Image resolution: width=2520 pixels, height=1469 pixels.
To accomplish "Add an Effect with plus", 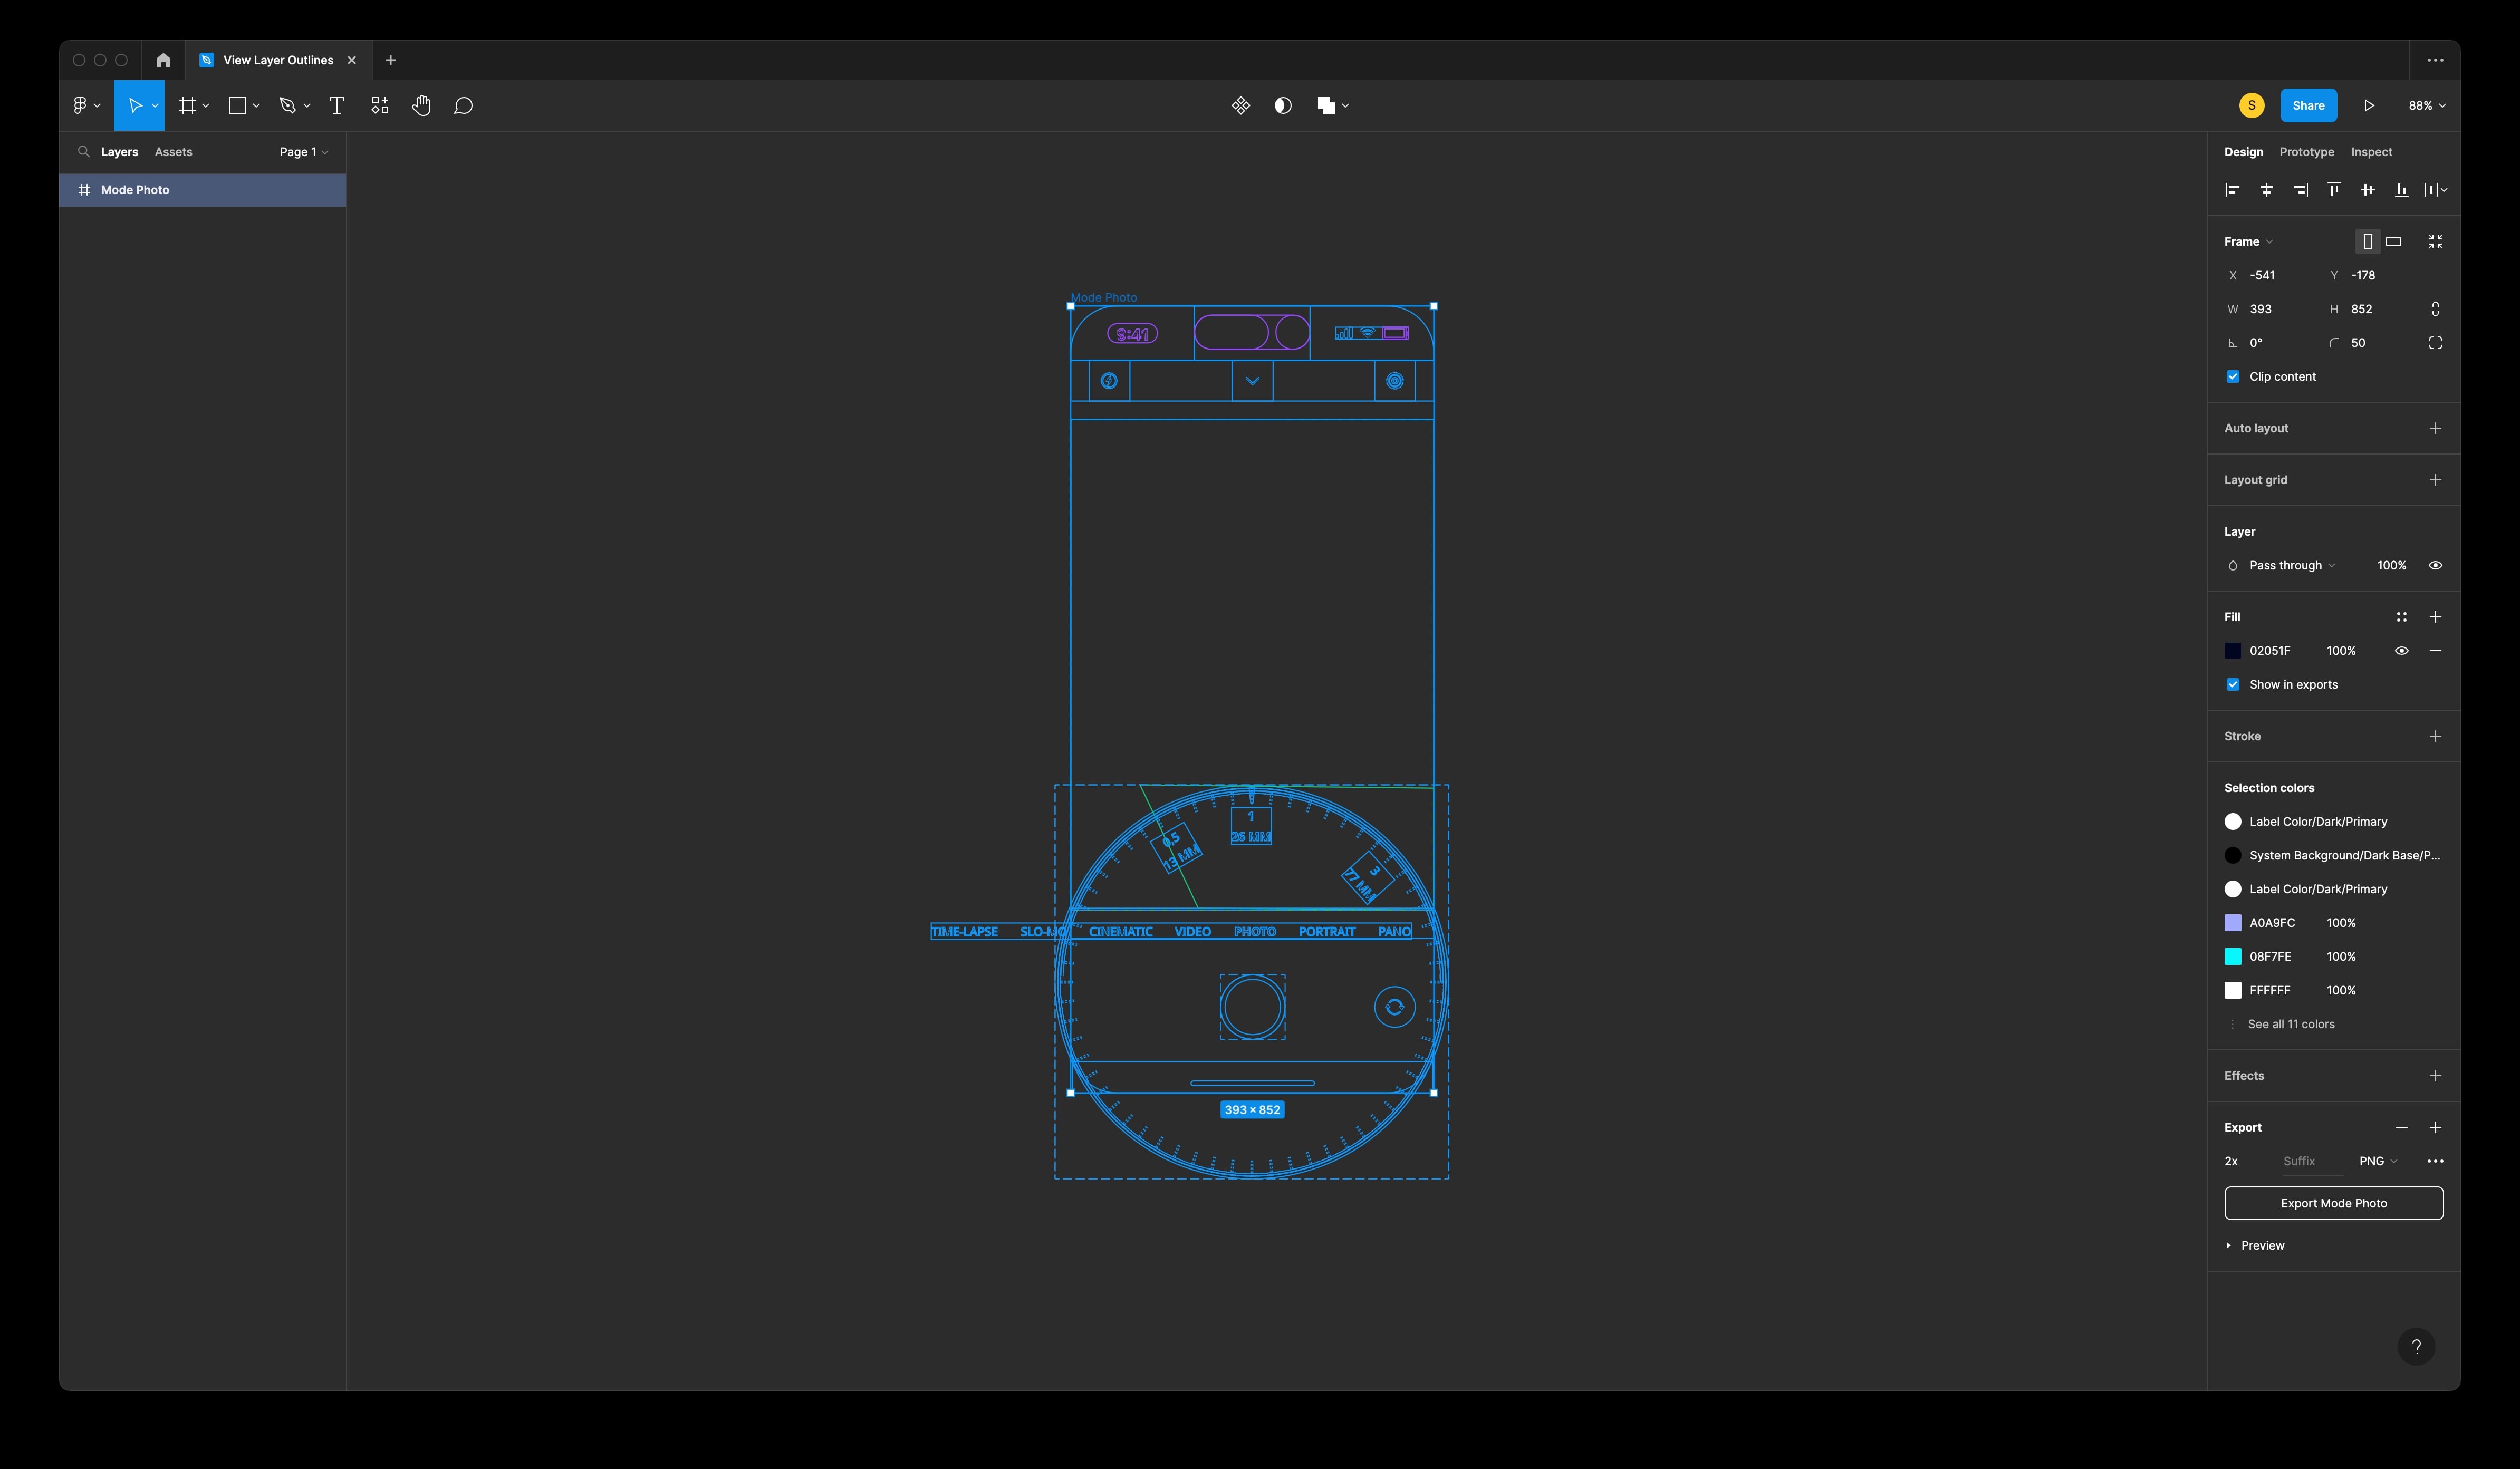I will [x=2435, y=1076].
